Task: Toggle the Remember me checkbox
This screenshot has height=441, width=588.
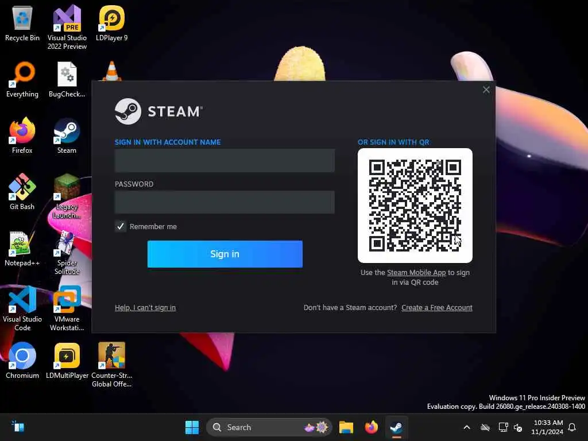Action: (x=121, y=226)
